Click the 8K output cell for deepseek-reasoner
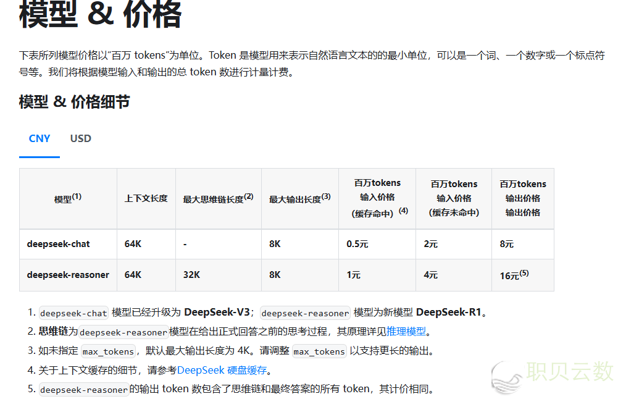Viewport: 618px width, 399px height. click(300, 275)
